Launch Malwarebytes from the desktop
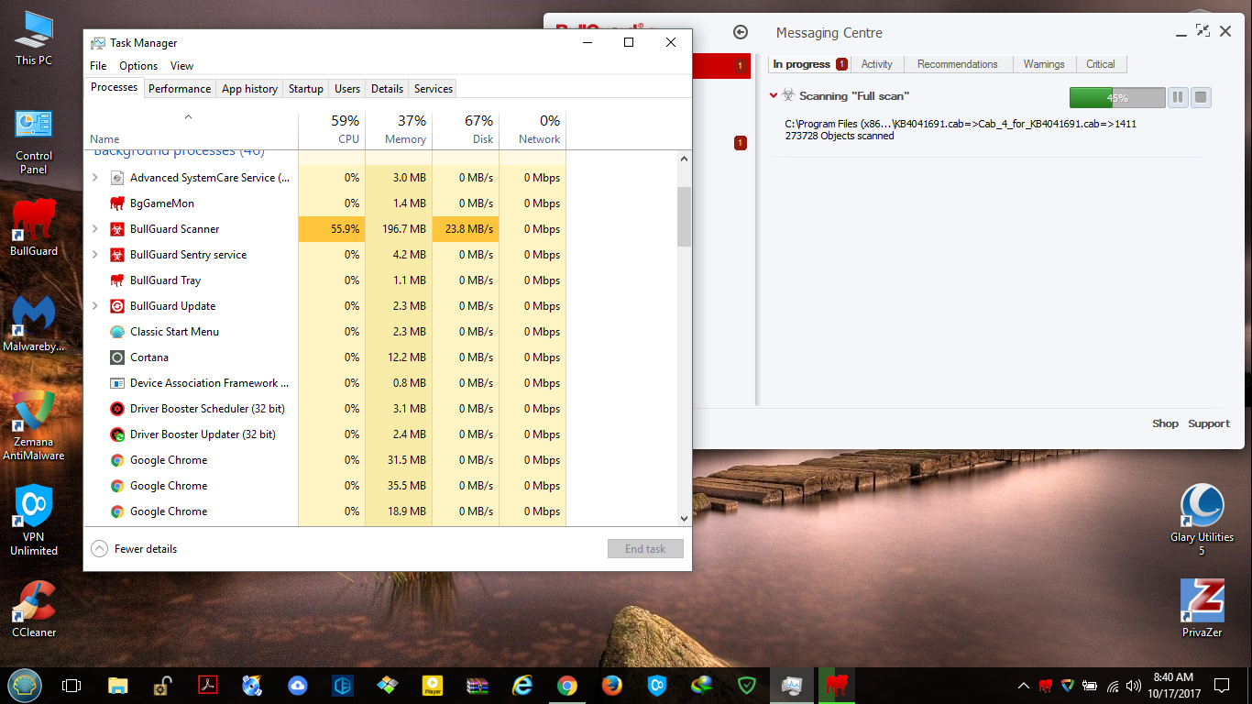The height and width of the screenshot is (704, 1252). 34,324
